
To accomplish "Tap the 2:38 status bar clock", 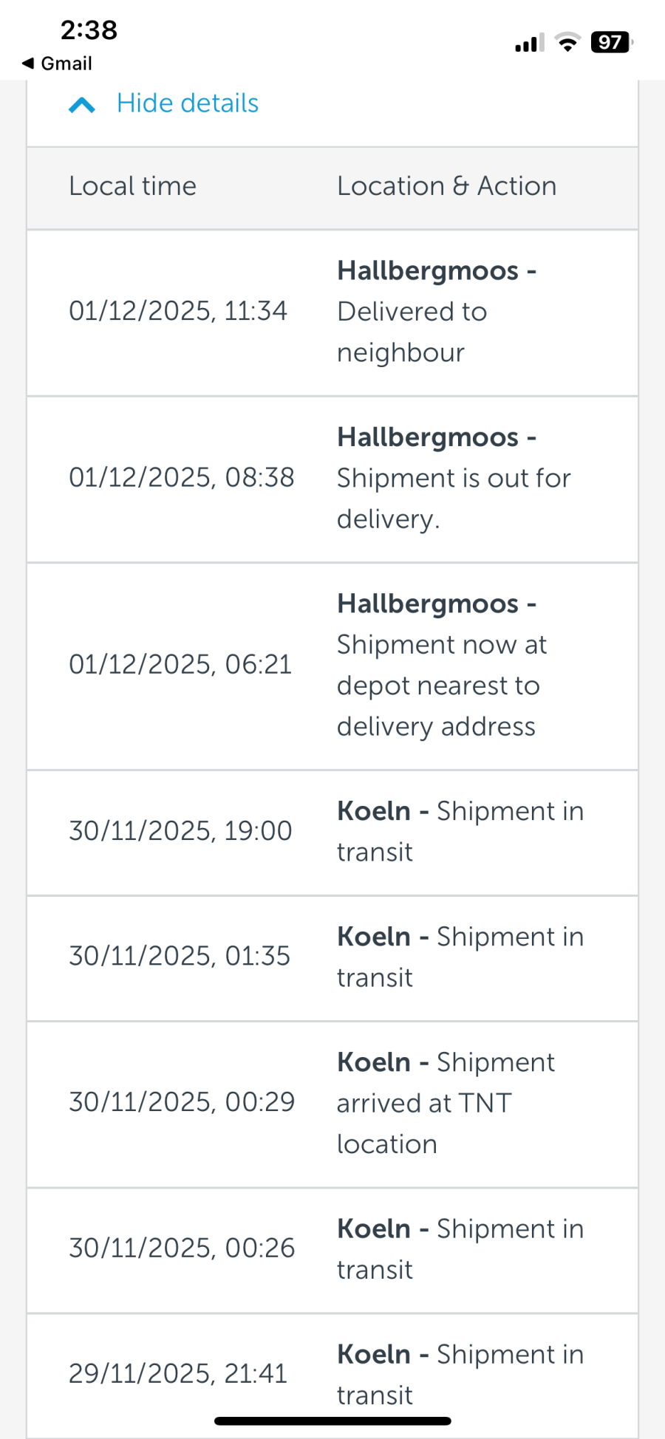I will [89, 30].
